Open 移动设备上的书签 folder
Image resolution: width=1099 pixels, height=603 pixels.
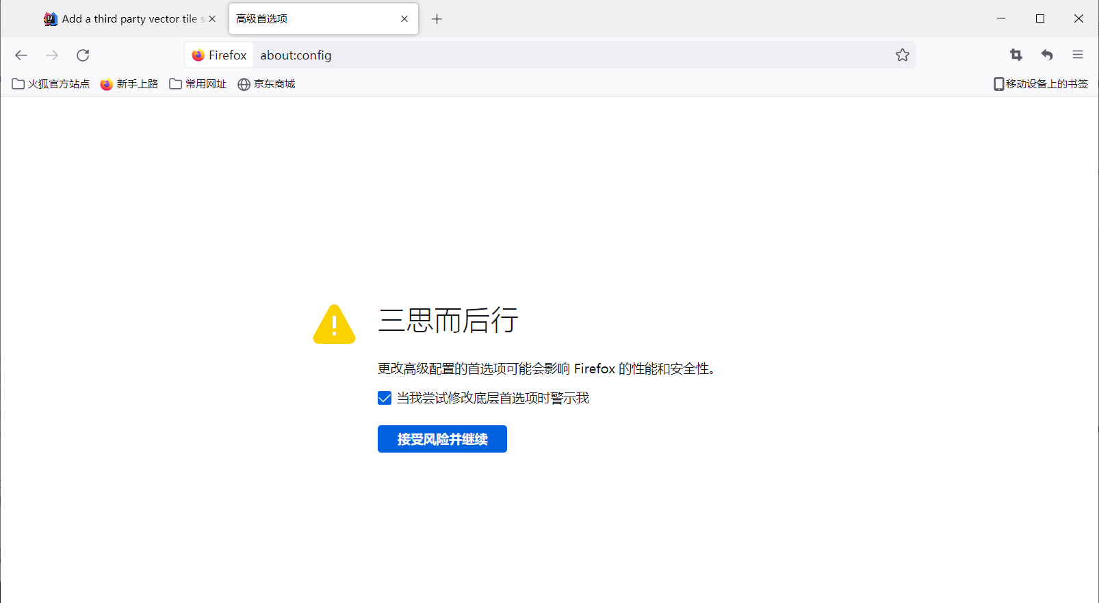[x=1041, y=84]
